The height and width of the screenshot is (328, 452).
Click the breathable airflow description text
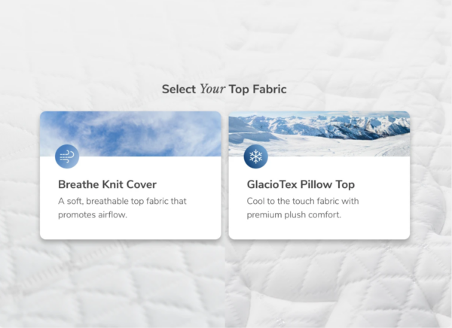[122, 208]
